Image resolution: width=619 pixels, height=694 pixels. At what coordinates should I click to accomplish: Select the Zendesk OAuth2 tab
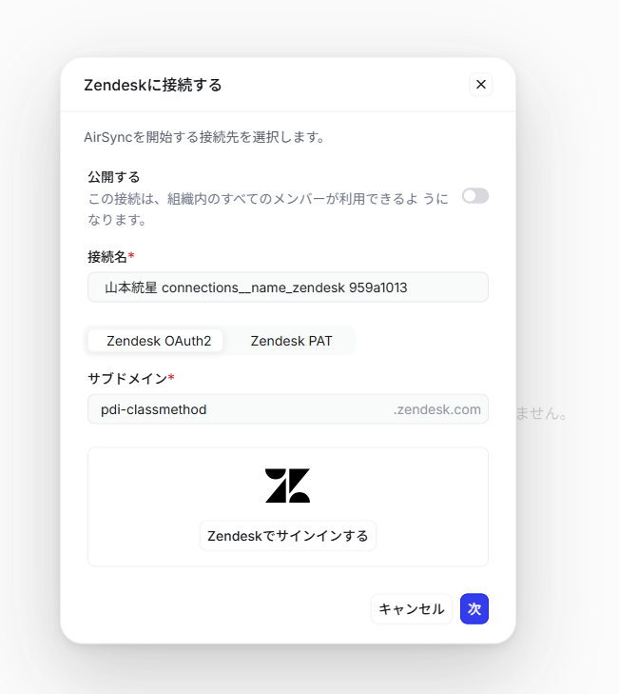pos(156,341)
